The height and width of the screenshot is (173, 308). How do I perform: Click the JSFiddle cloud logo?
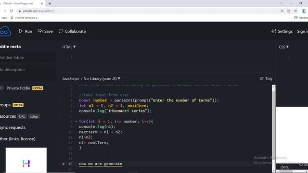pyautogui.click(x=5, y=31)
